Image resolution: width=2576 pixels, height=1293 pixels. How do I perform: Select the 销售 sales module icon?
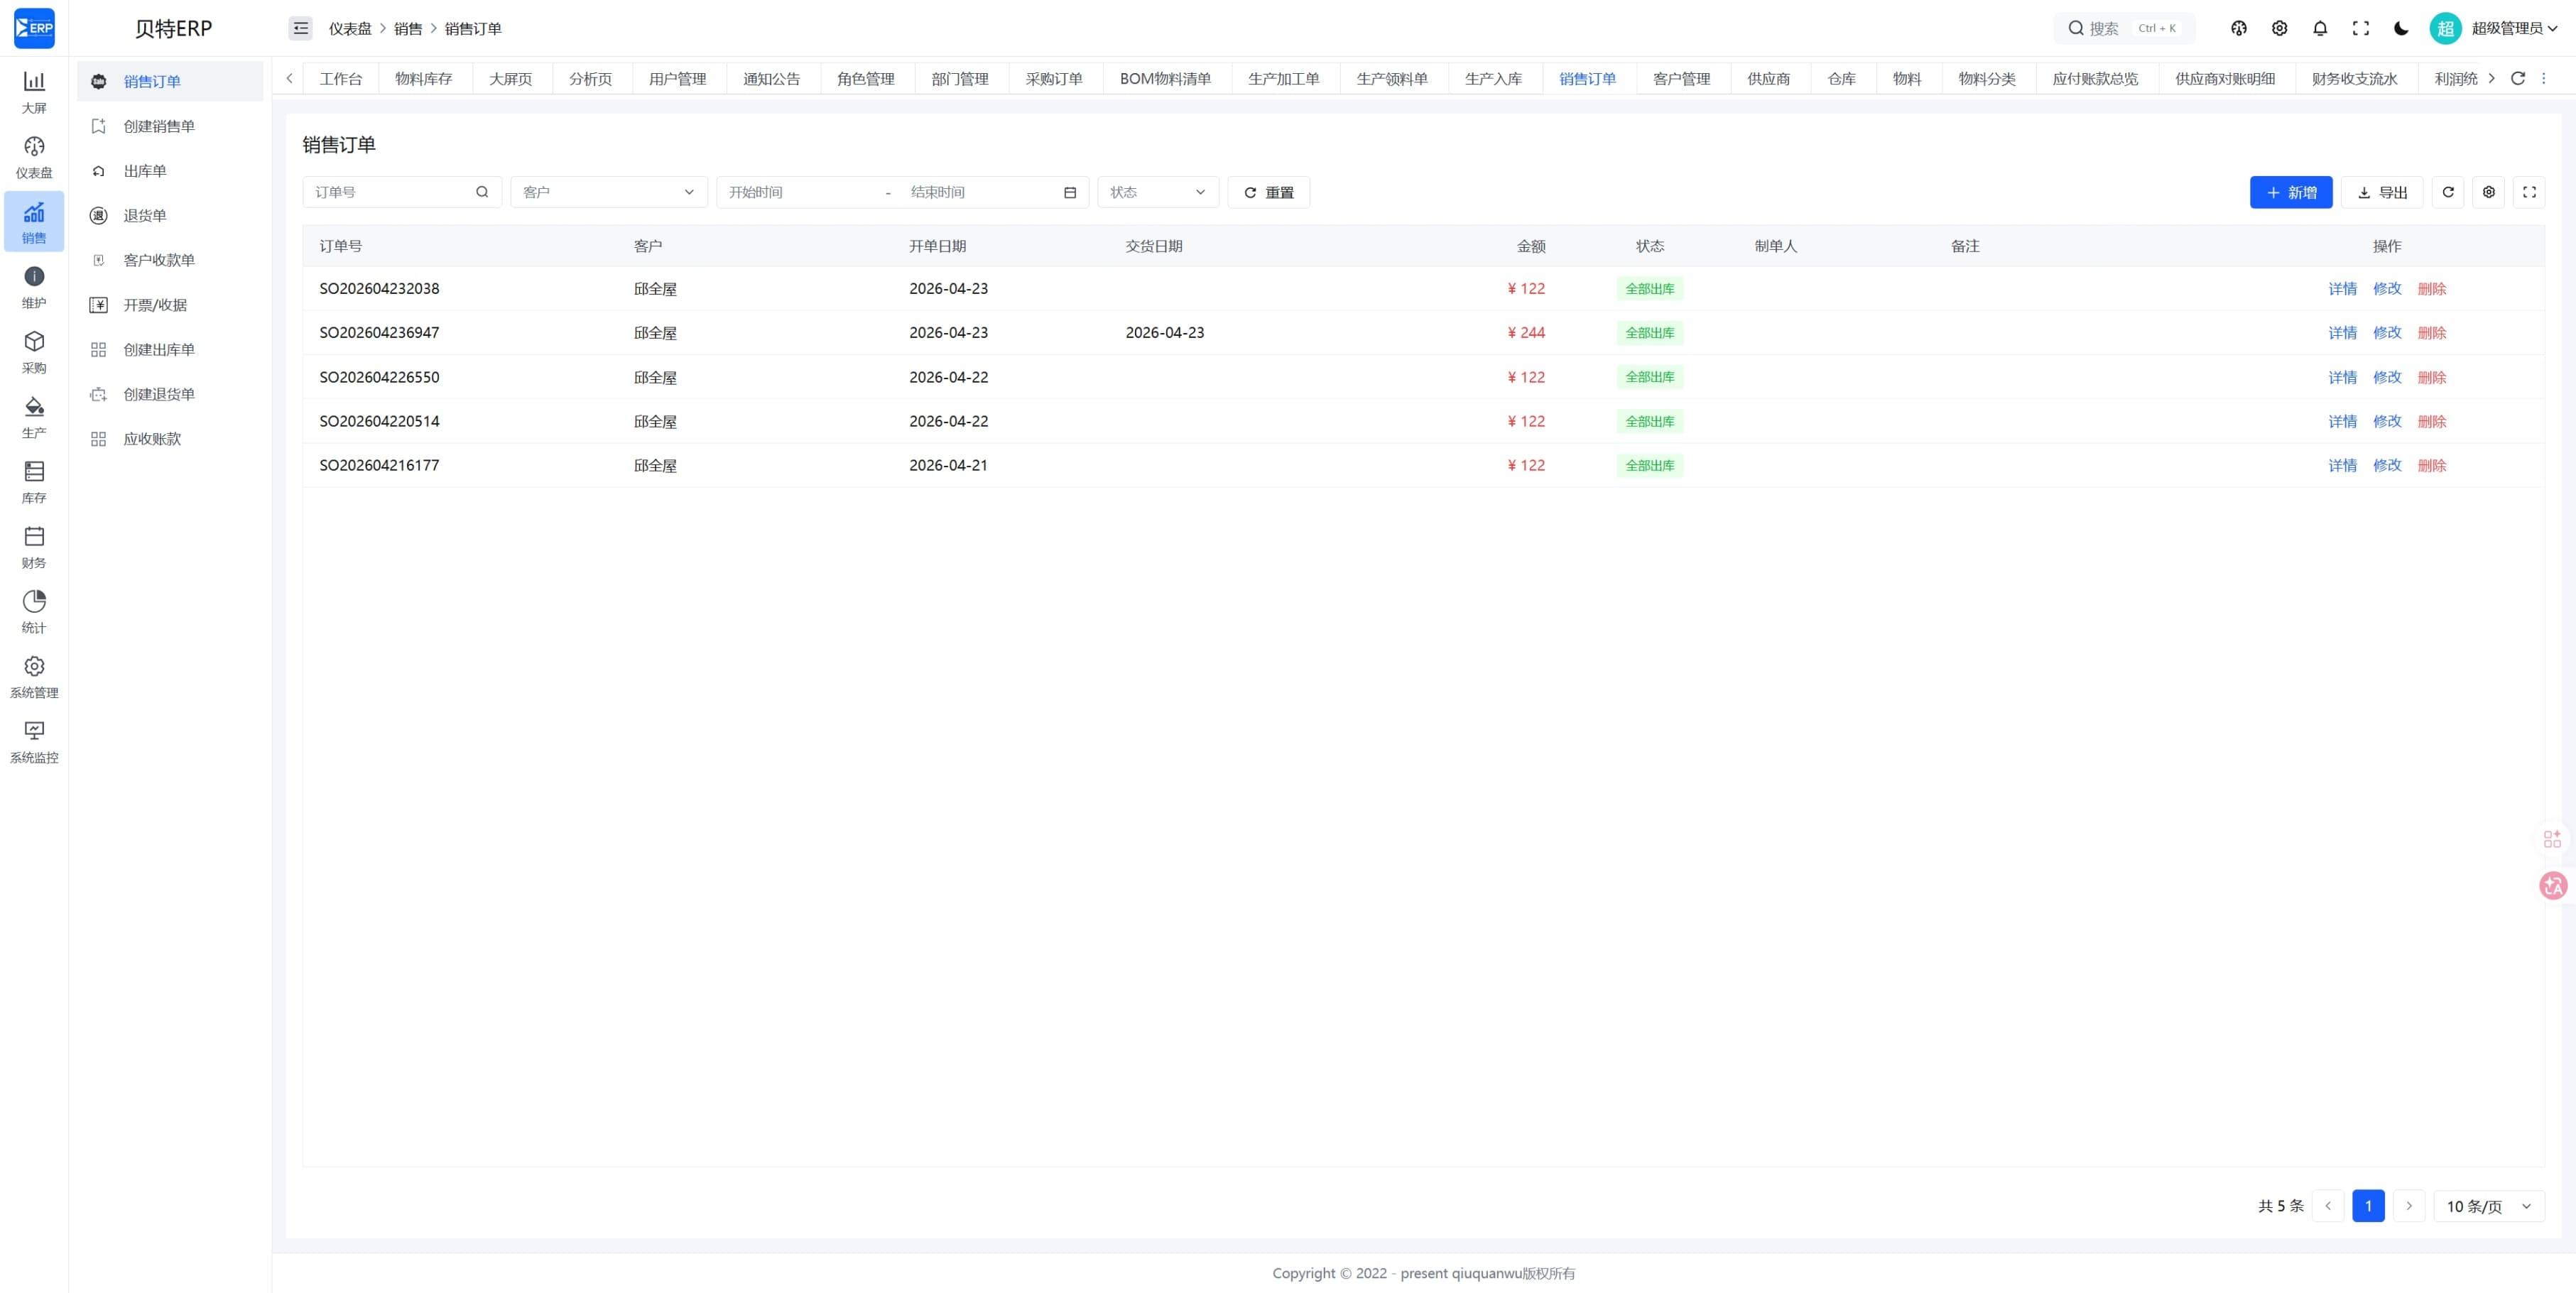click(34, 221)
